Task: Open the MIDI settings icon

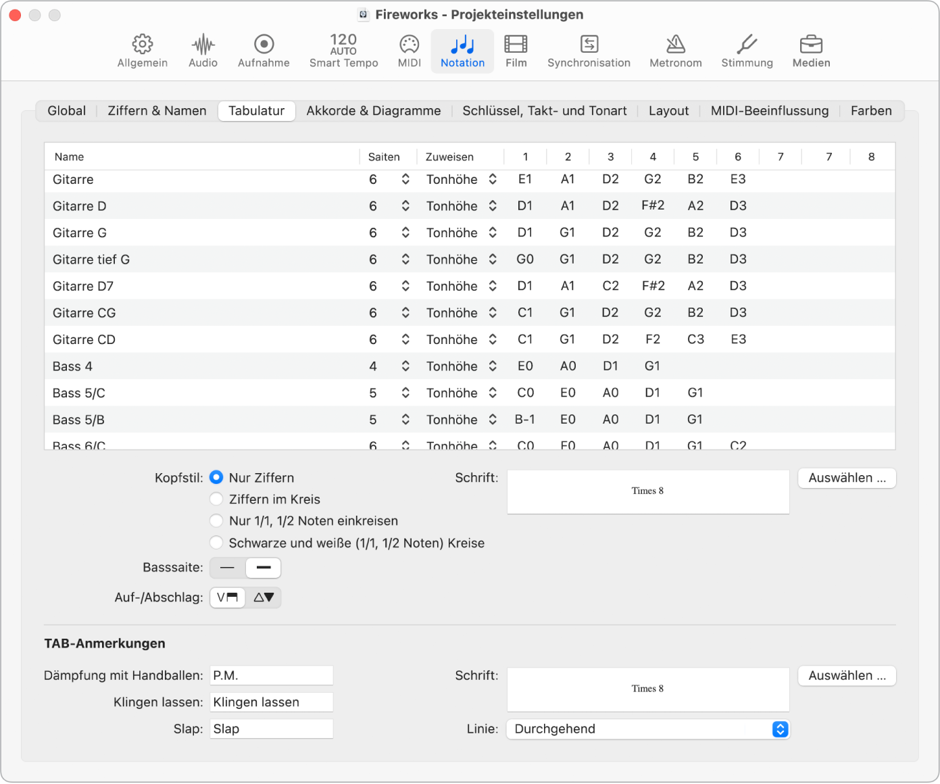Action: click(x=409, y=51)
